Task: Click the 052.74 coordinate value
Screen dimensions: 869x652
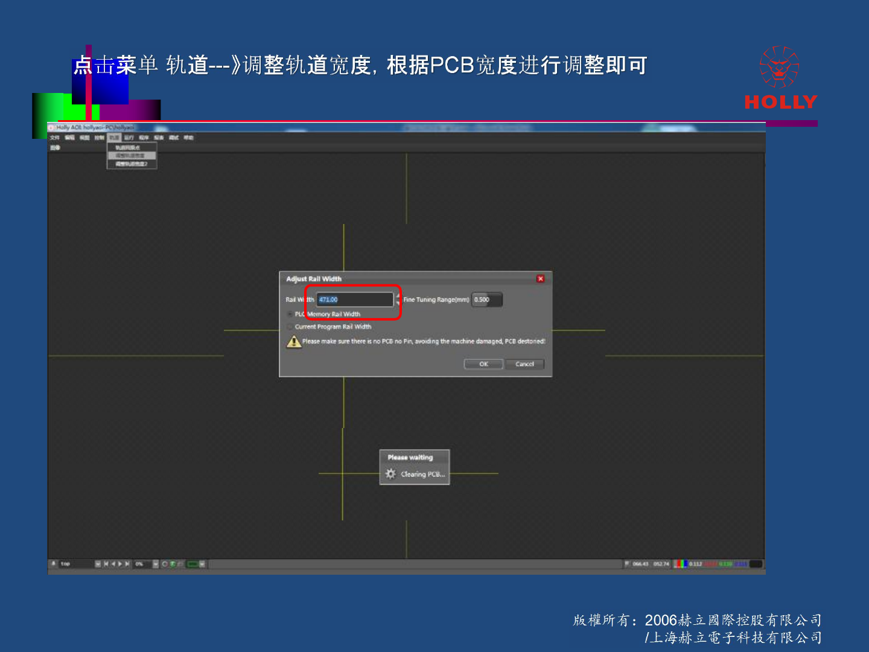Action: (661, 564)
